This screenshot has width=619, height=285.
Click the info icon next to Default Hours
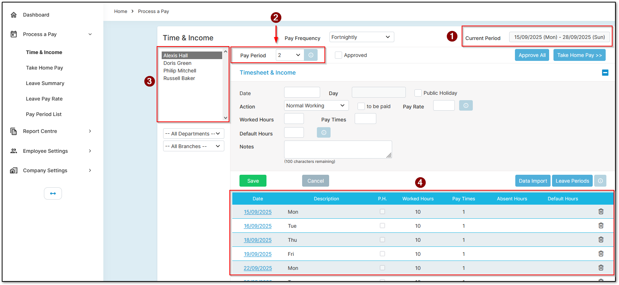324,133
